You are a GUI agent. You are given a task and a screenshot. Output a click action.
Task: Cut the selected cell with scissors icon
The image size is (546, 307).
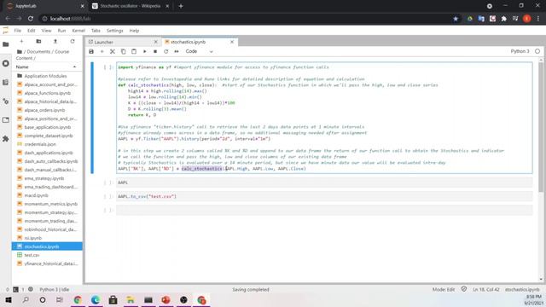pos(113,51)
